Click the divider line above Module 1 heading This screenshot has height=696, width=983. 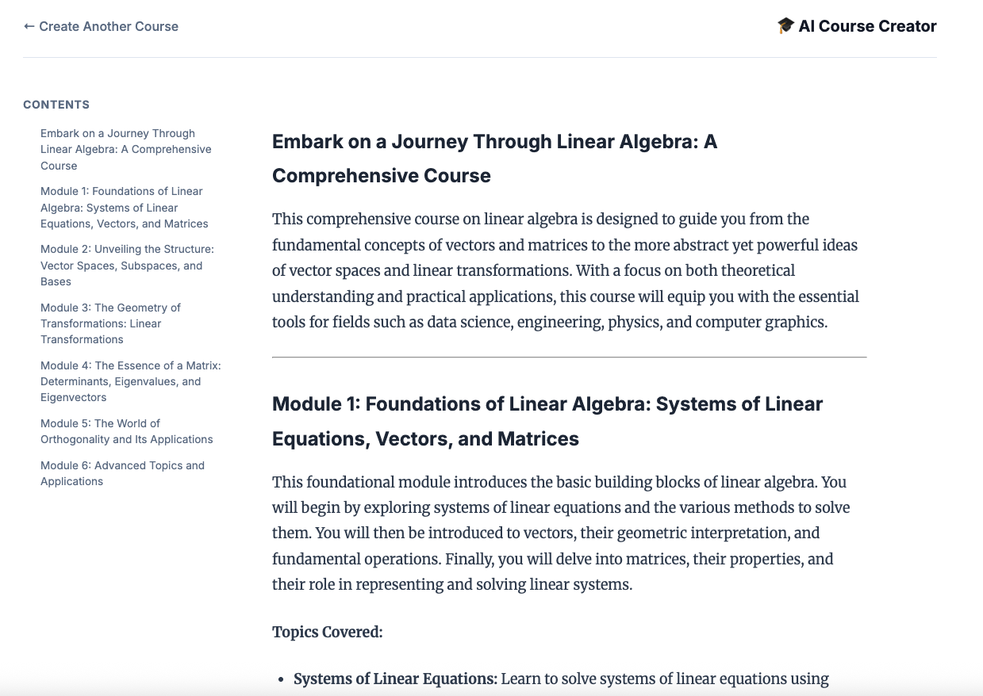click(569, 358)
